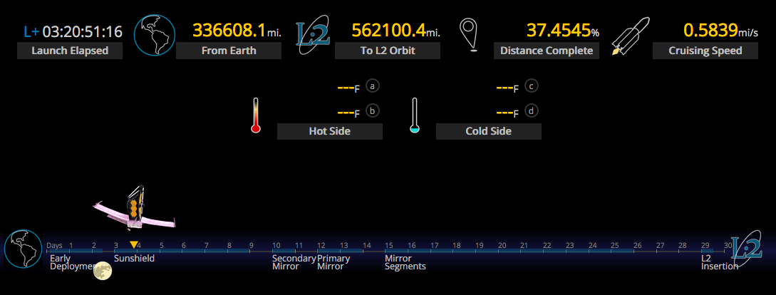Select temperature sensor marker d

(x=531, y=111)
